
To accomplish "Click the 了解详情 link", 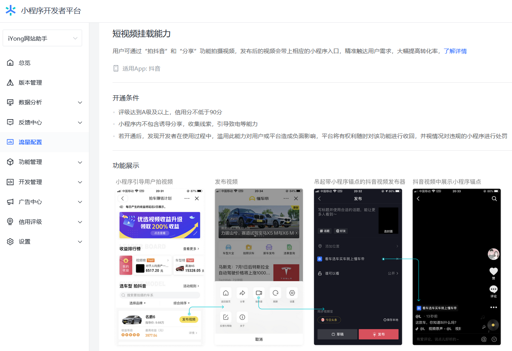I will 455,51.
